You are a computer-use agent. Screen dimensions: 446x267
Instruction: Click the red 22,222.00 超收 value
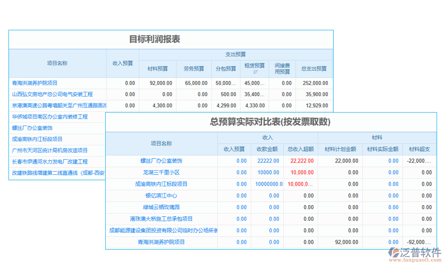[x=301, y=161]
